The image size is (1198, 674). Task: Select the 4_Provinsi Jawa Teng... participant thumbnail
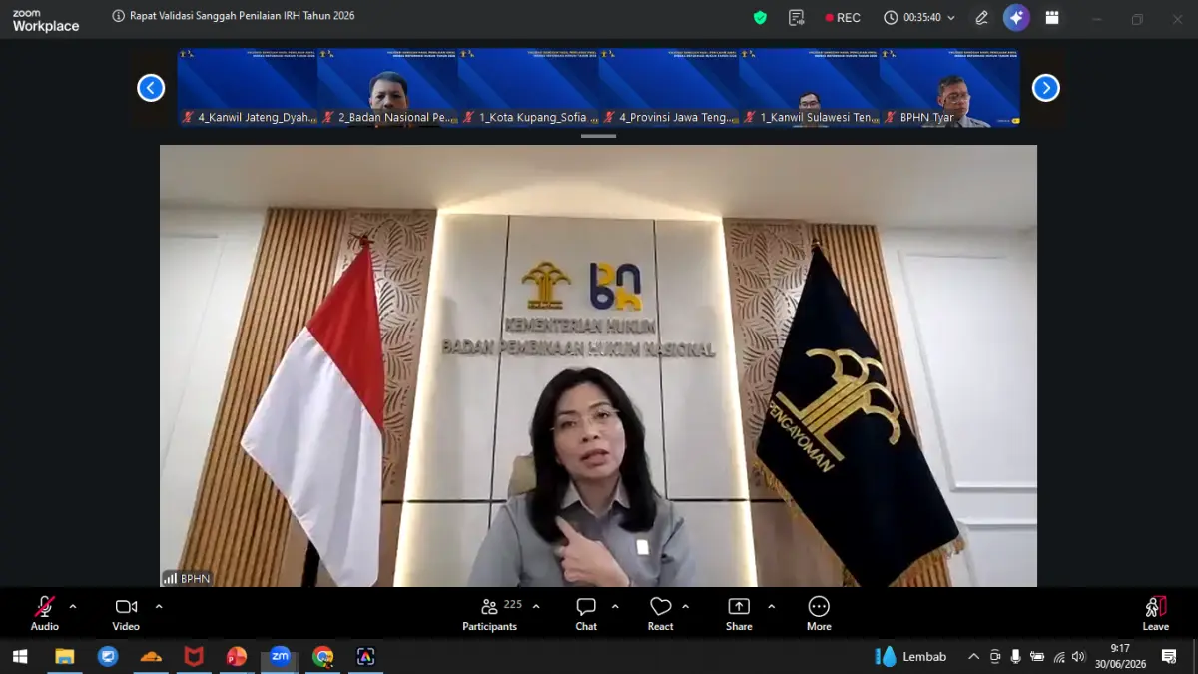click(669, 88)
